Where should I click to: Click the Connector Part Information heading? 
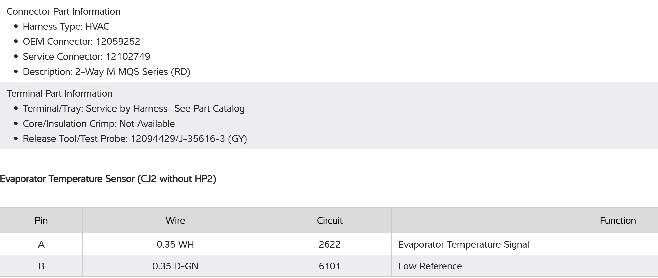coord(63,12)
